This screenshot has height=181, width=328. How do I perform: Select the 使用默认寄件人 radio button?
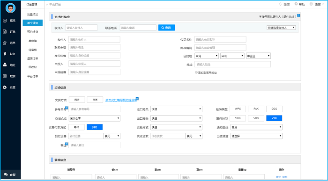(x=261, y=16)
